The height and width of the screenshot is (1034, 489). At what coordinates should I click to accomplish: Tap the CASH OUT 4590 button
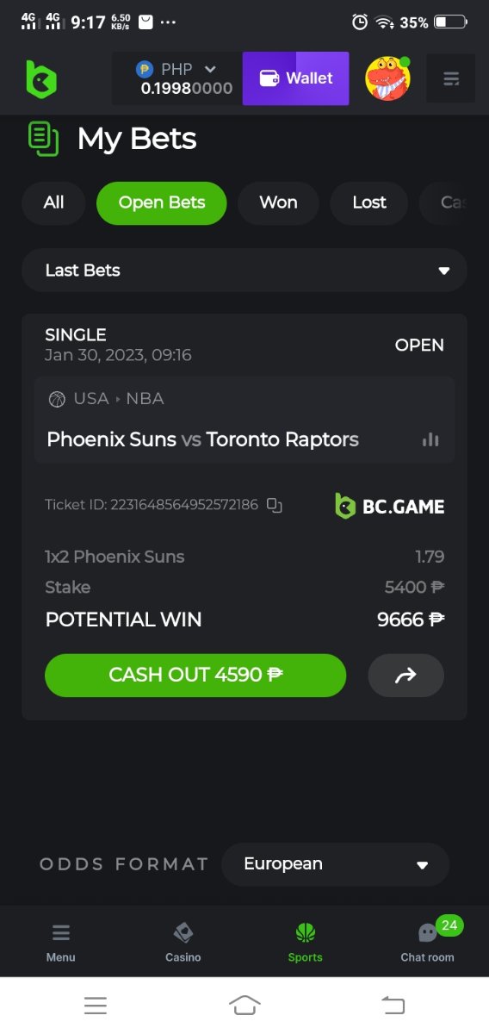click(195, 676)
